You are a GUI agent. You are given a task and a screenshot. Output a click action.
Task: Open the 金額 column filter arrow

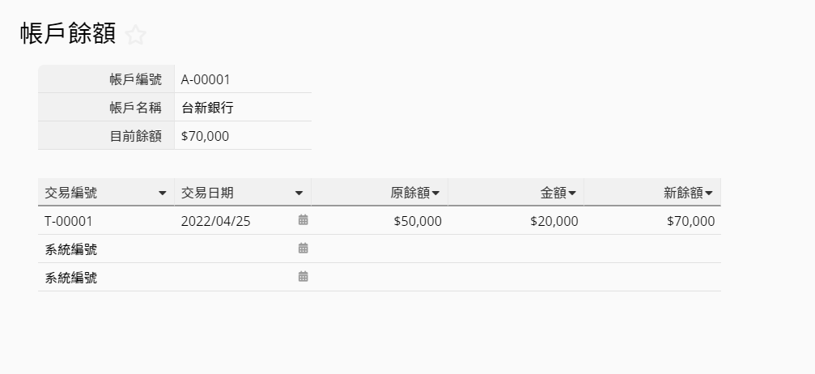(572, 193)
